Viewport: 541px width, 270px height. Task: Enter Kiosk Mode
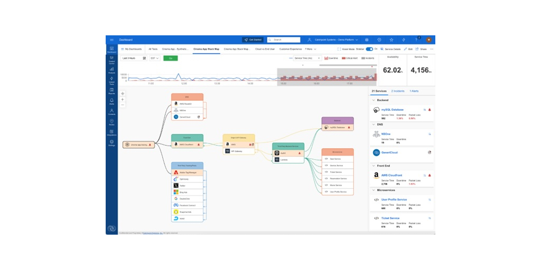pos(346,49)
